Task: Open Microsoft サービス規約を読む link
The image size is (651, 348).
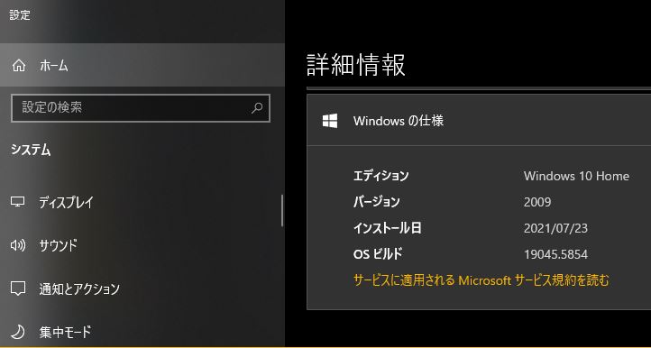Action: point(481,280)
